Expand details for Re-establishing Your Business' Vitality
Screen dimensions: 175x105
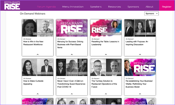click(x=140, y=94)
